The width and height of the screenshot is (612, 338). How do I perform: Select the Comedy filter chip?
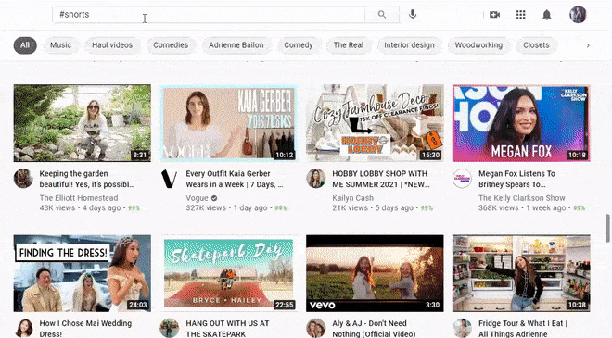[299, 45]
